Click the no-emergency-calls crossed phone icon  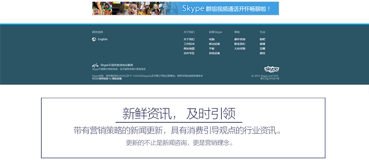(x=95, y=65)
